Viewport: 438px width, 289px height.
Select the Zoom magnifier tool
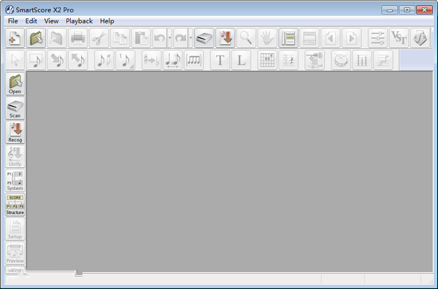pos(247,38)
